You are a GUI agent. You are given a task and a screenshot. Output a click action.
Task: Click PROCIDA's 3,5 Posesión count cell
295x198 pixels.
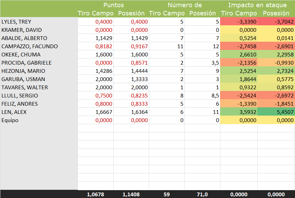(202, 63)
